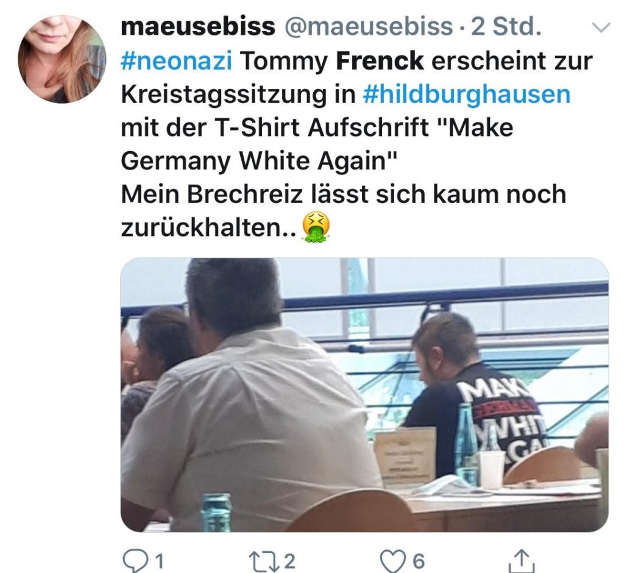Enlarge the attached photo of meeting
Screen dimensions: 624x573
tap(364, 394)
